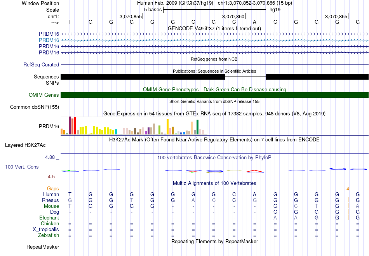Click the 'OMIM Genes' track label
The width and height of the screenshot is (369, 256).
pyautogui.click(x=44, y=95)
